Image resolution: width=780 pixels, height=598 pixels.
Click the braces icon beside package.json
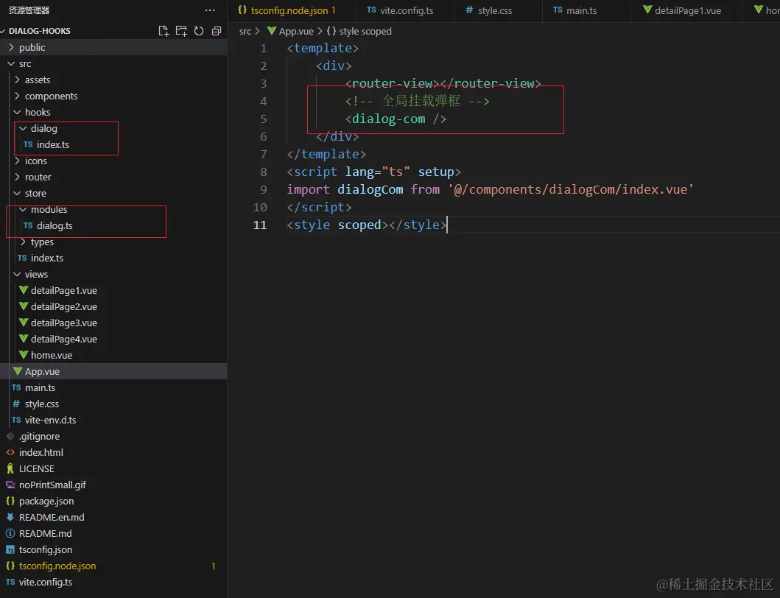click(10, 501)
